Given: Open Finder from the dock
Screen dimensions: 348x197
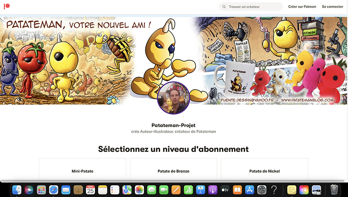Looking at the screenshot, I should [17, 190].
